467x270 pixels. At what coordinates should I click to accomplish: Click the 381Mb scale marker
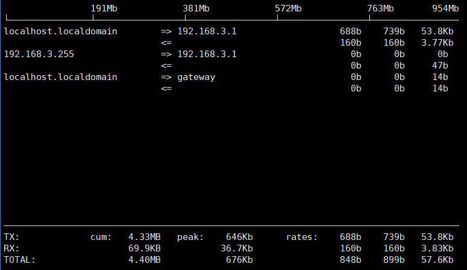(x=196, y=8)
